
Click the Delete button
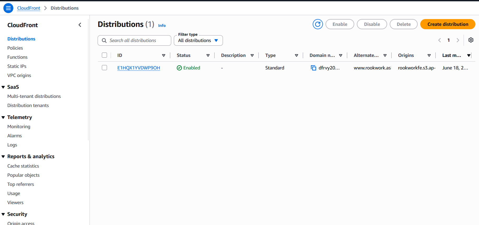(x=404, y=24)
